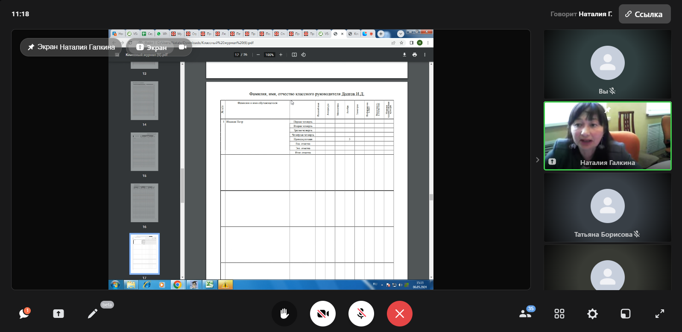Click the share screen icon

59,314
